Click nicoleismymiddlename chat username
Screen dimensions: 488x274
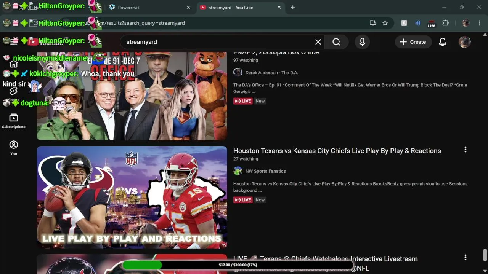click(50, 58)
